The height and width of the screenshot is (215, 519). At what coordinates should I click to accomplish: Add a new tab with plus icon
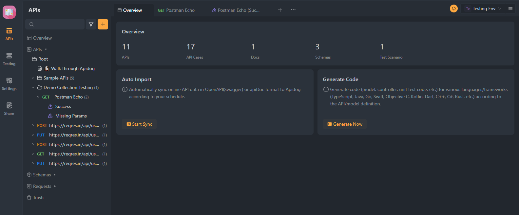coord(280,10)
